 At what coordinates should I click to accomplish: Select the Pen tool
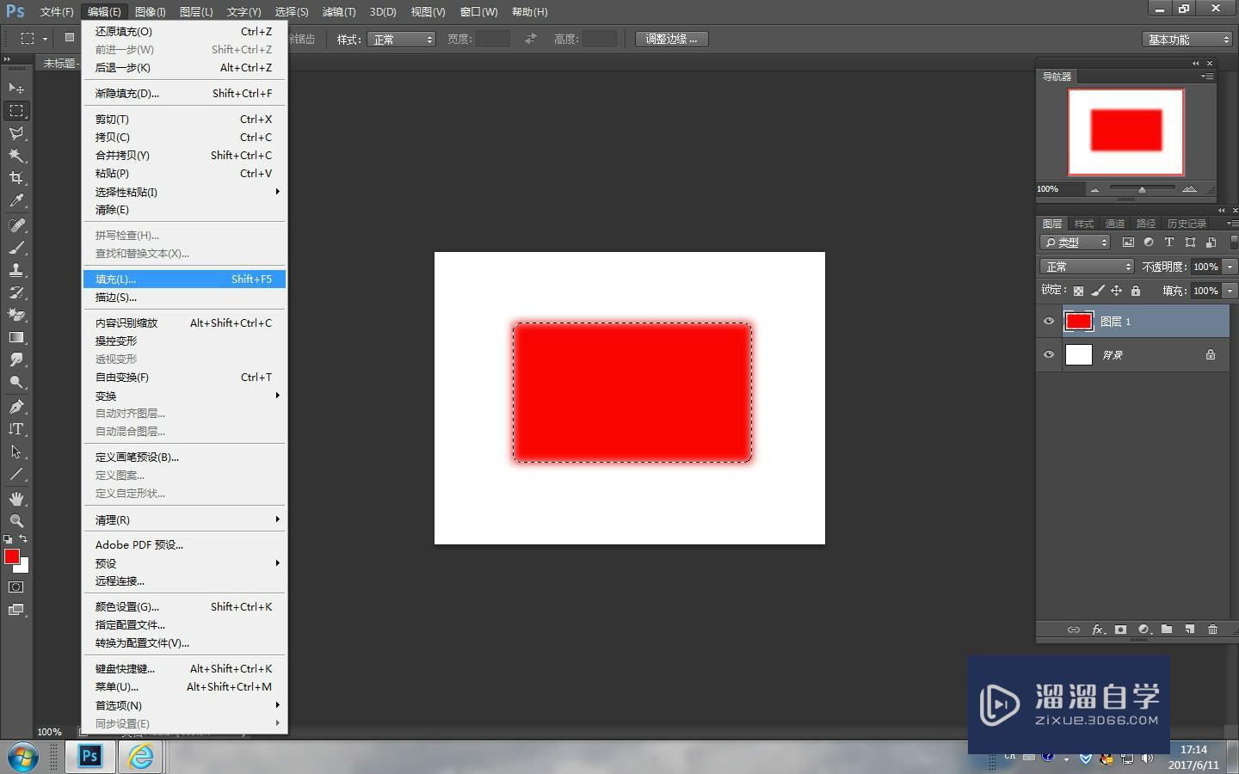click(16, 407)
